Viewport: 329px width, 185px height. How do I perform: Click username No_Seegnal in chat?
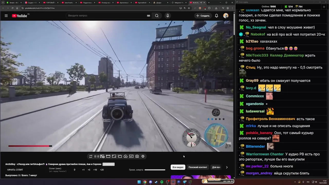pos(256,27)
